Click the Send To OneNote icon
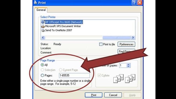This screenshot has width=176, height=99. (x=43, y=30)
